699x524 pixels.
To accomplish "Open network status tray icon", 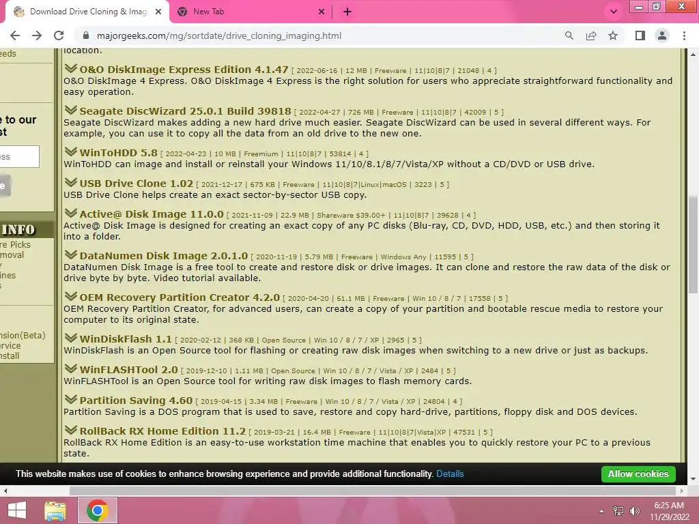I will click(618, 511).
